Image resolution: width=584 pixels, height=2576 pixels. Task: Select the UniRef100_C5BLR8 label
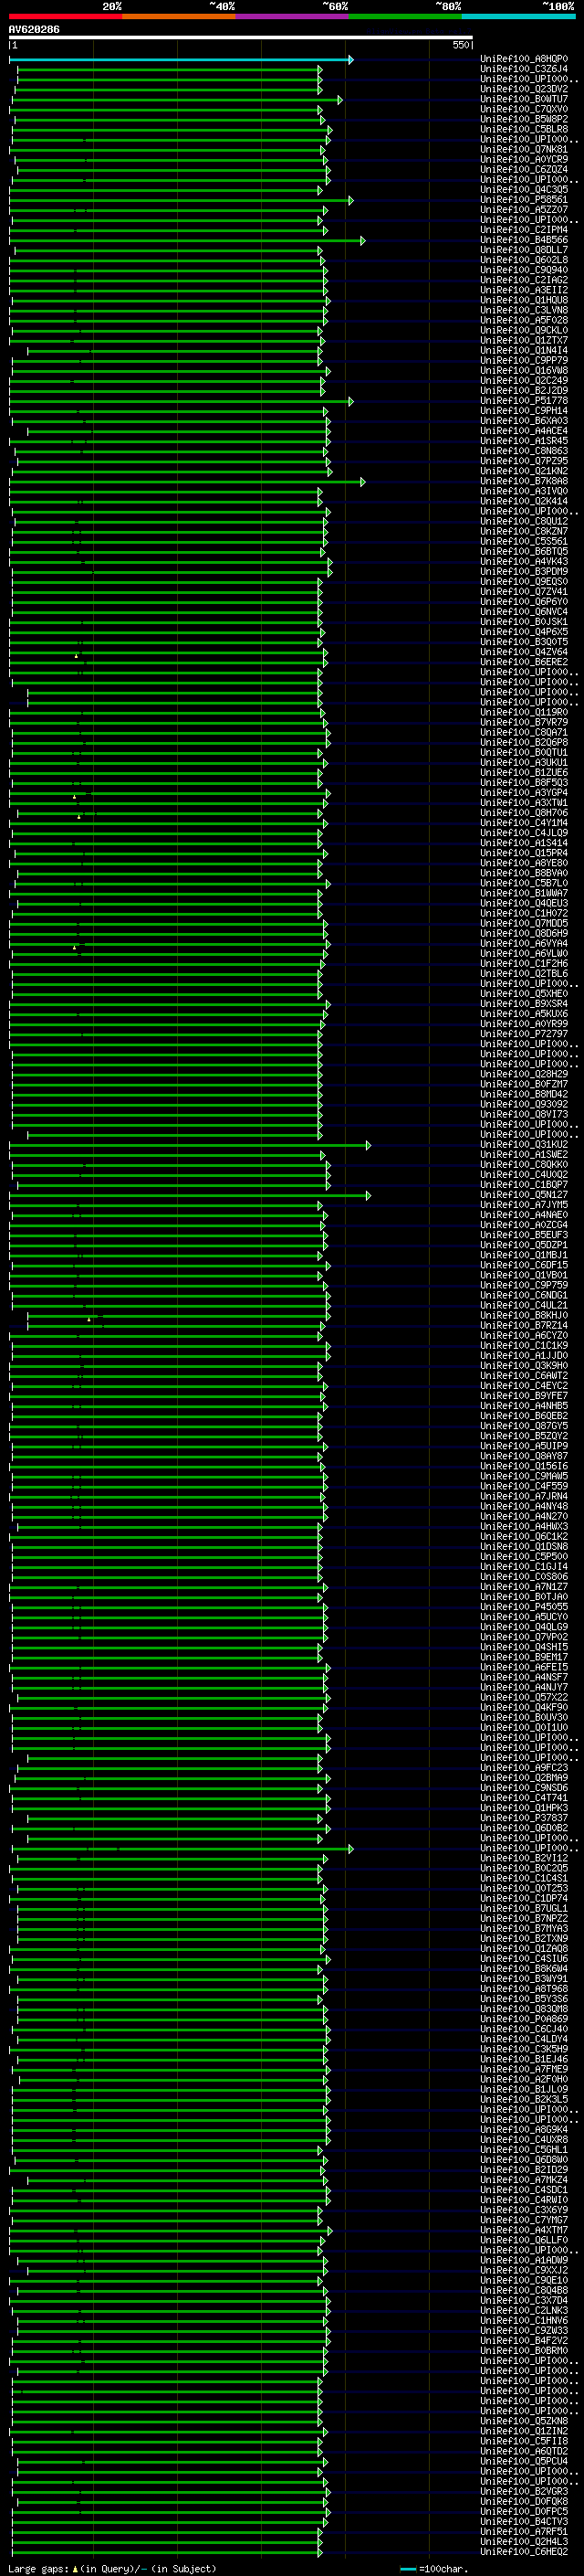click(x=524, y=129)
